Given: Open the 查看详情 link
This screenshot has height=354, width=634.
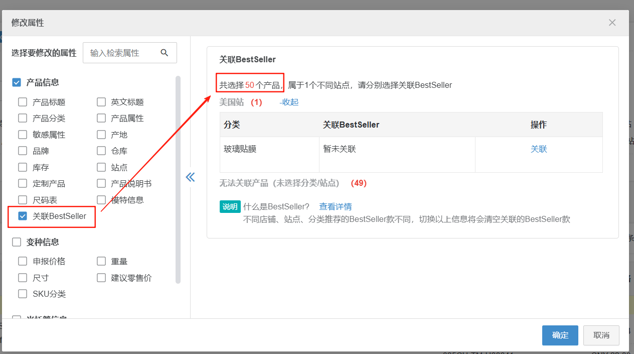Looking at the screenshot, I should 336,206.
